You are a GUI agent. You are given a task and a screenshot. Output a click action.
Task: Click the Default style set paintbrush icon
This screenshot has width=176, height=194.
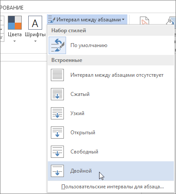[x=57, y=45]
